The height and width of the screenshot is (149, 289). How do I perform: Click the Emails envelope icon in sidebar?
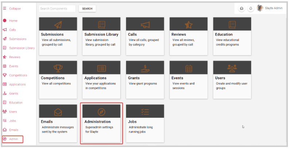[5, 130]
